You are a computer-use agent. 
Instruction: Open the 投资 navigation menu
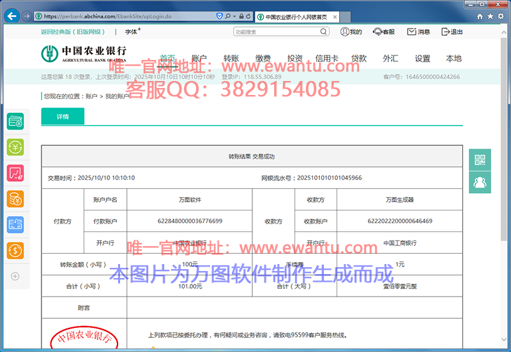click(295, 59)
